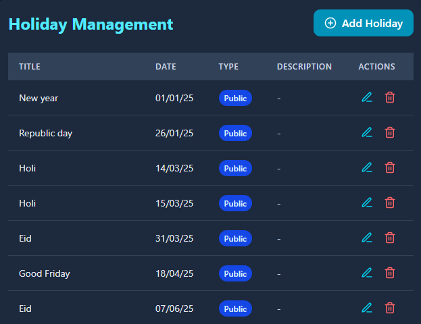The image size is (421, 324).
Task: Edit the Republic day holiday
Action: point(367,133)
